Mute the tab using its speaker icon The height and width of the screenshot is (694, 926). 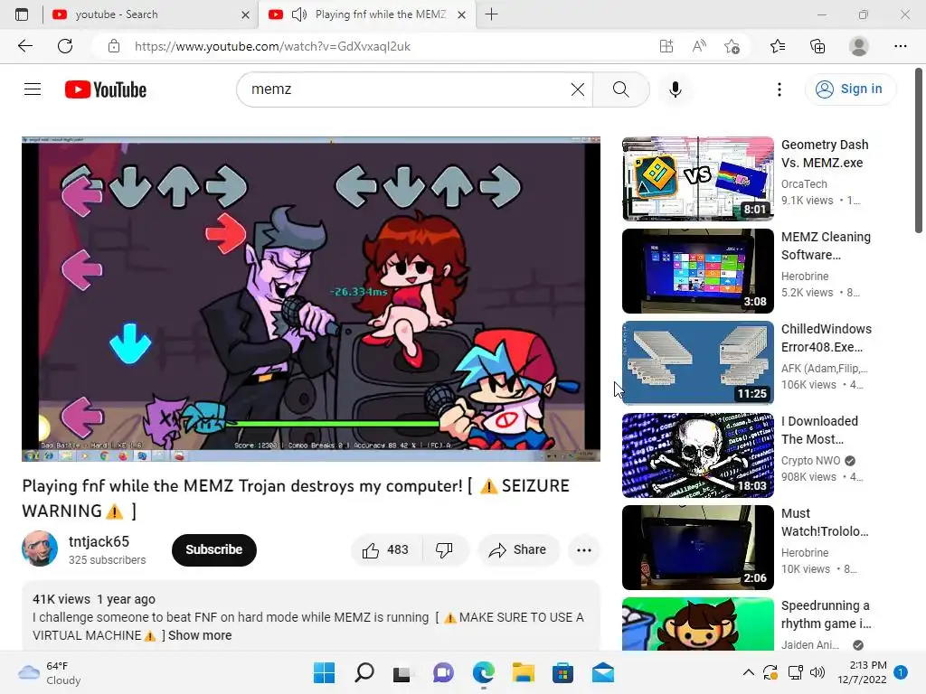pyautogui.click(x=299, y=14)
